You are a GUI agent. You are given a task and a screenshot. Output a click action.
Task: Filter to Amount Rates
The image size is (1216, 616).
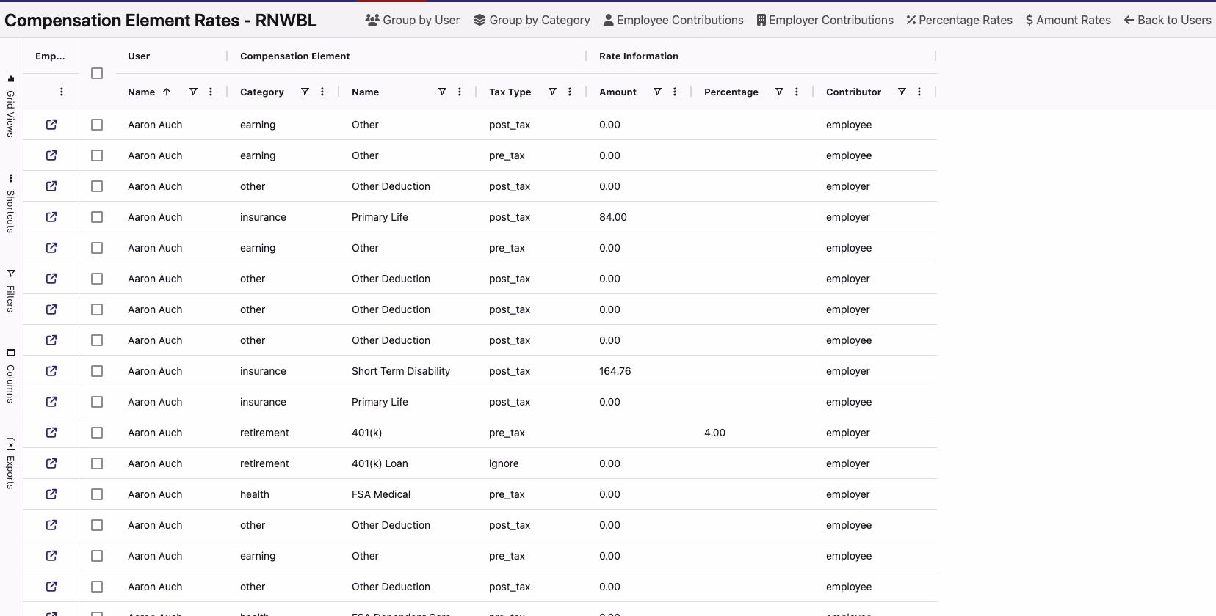point(1068,20)
